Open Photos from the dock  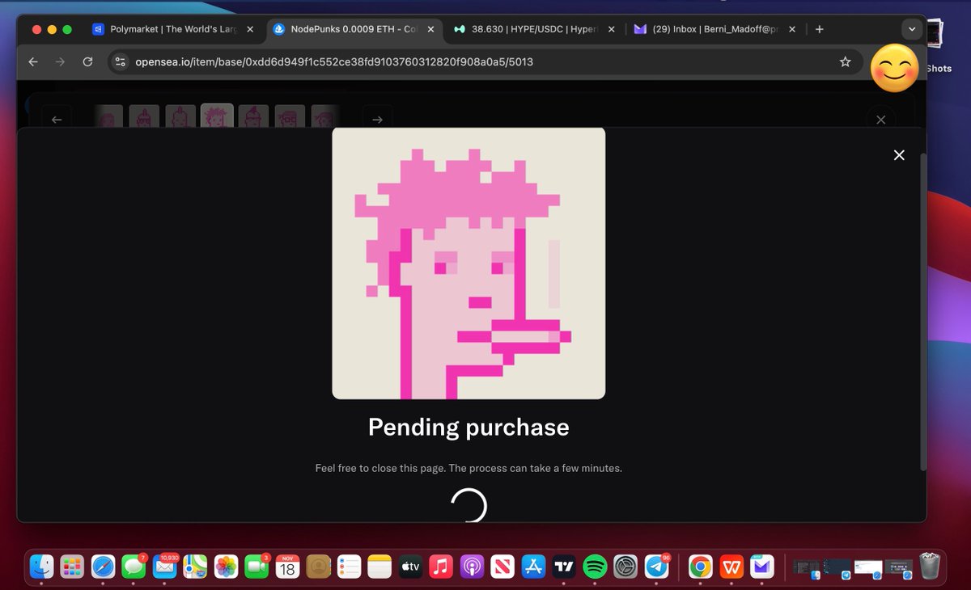pyautogui.click(x=226, y=567)
